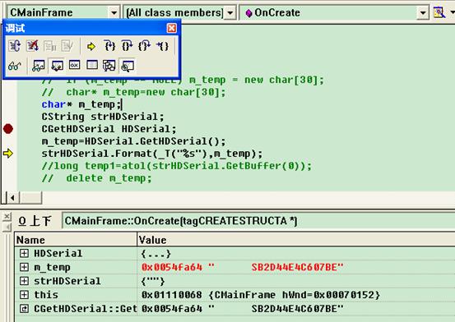Select the m_temp variable name
This screenshot has height=322, width=455.
(52, 267)
